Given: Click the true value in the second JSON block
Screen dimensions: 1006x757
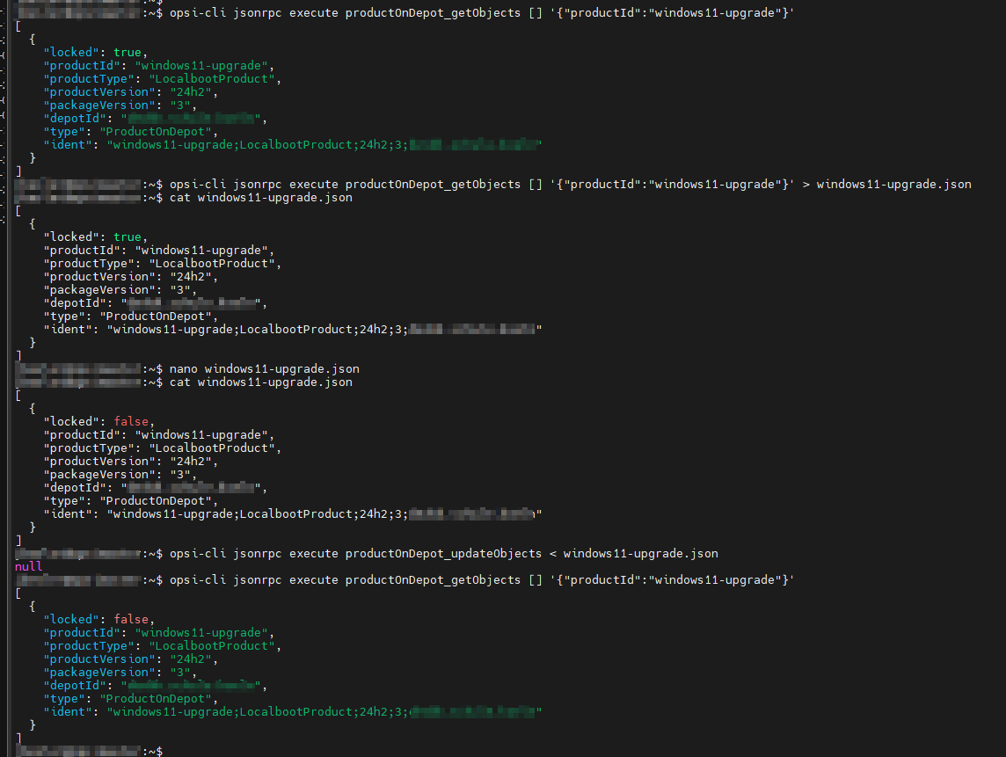Looking at the screenshot, I should (127, 237).
